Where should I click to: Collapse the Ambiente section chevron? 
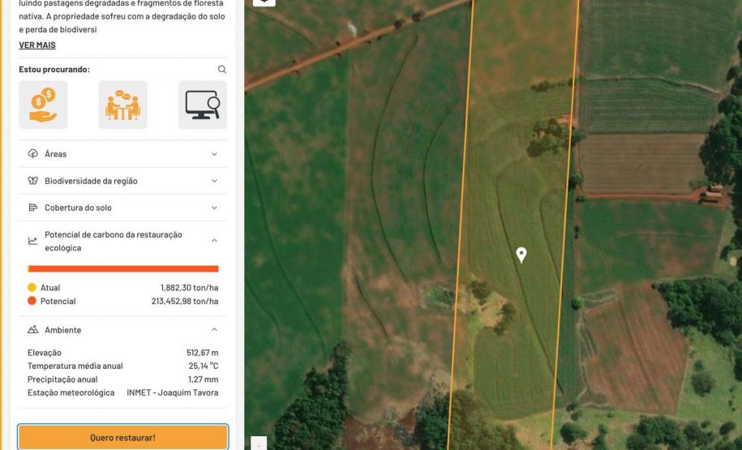[214, 330]
